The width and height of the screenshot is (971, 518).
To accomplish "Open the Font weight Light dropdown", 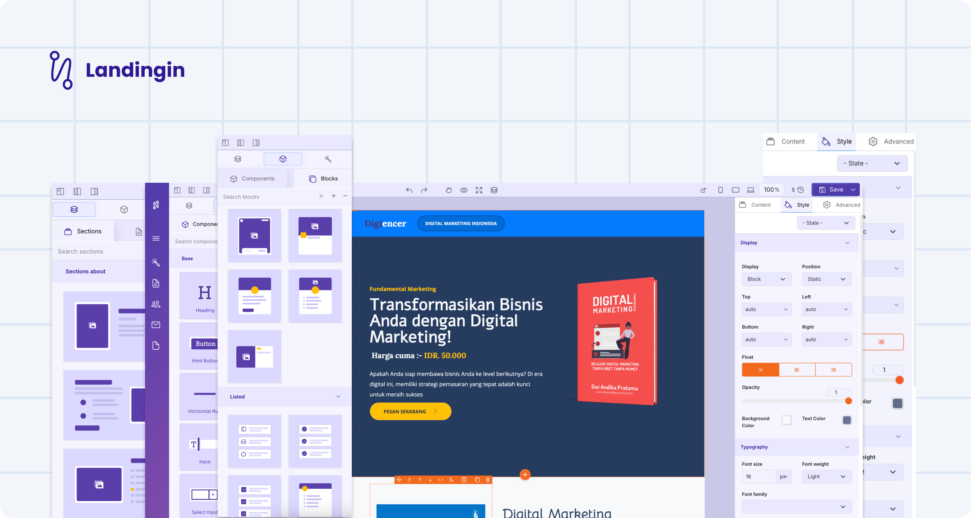I will point(826,477).
